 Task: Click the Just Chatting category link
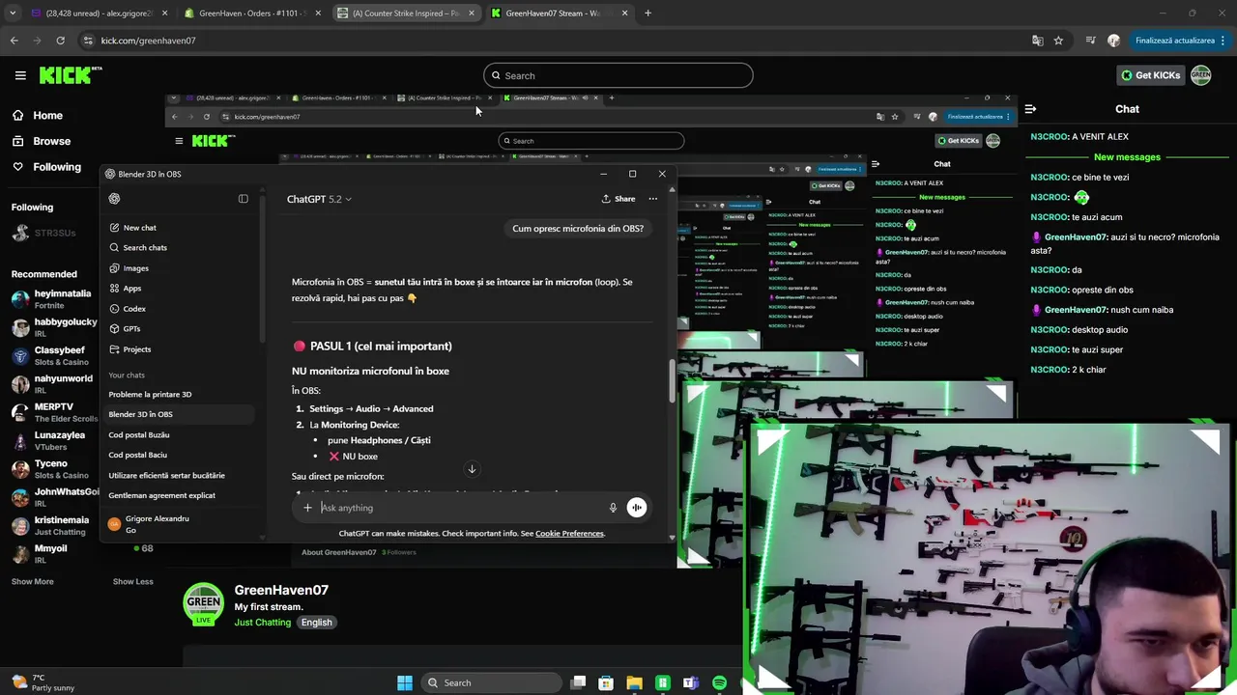point(262,623)
